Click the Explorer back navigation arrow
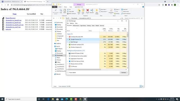Screen dimensions: 180x101 click(x=54, y=18)
